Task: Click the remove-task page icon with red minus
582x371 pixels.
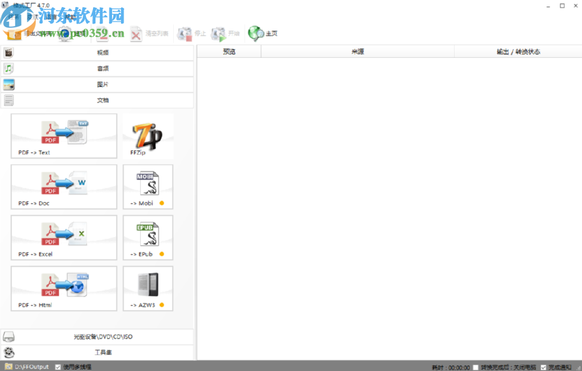Action: tap(103, 34)
